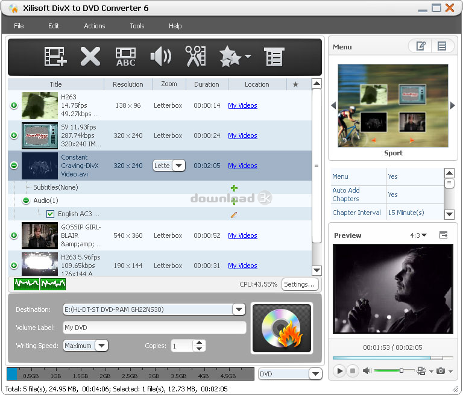Click the Chapter Interval 15 Minute(s) value
The height and width of the screenshot is (395, 463).
(x=406, y=213)
